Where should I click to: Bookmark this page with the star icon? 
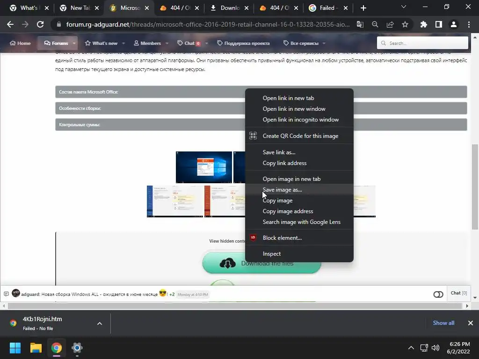click(x=405, y=24)
